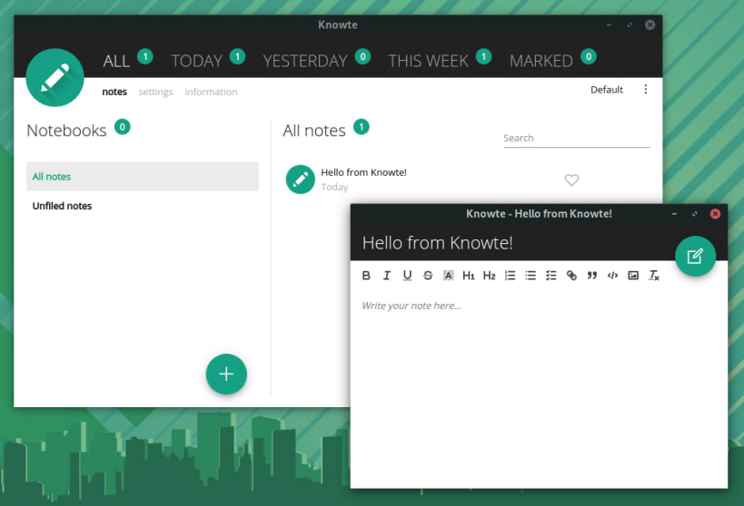Click the green plus add button

[226, 374]
